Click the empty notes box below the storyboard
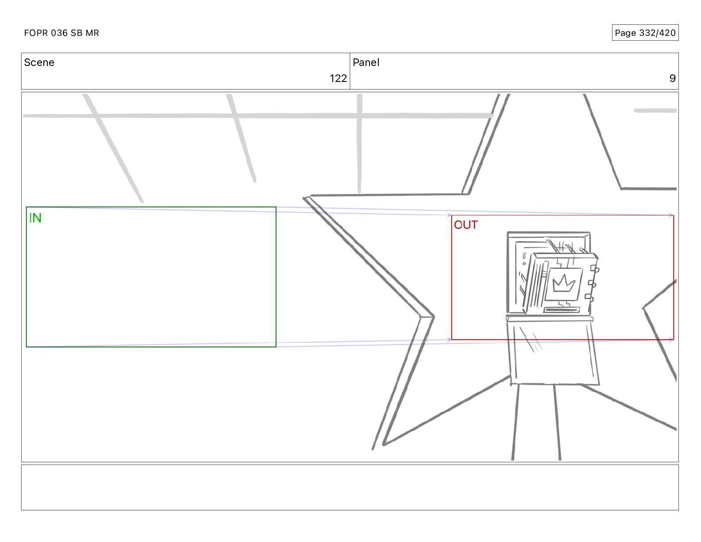Screen dimensions: 701x542 pos(350,487)
